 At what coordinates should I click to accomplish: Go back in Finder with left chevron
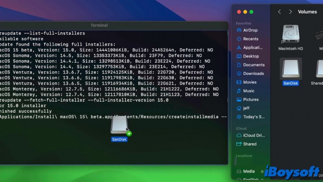pyautogui.click(x=279, y=12)
